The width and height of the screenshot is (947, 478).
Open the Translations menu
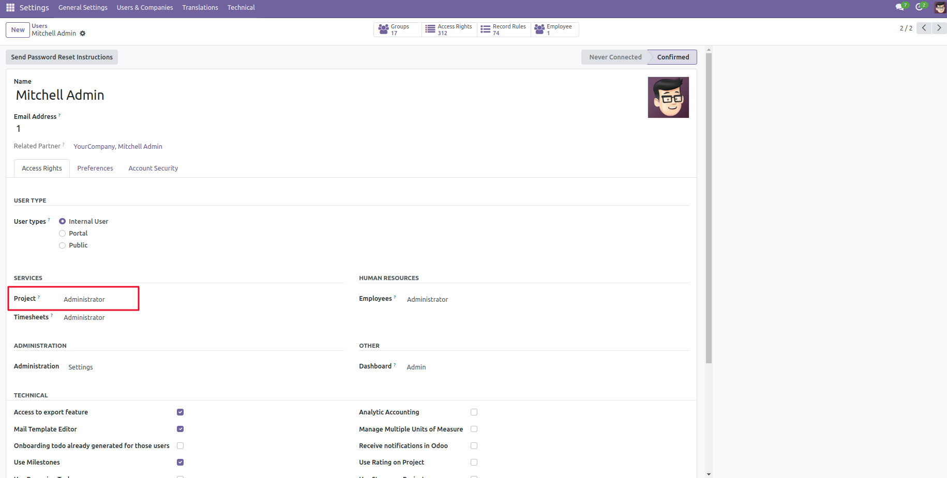(x=200, y=8)
